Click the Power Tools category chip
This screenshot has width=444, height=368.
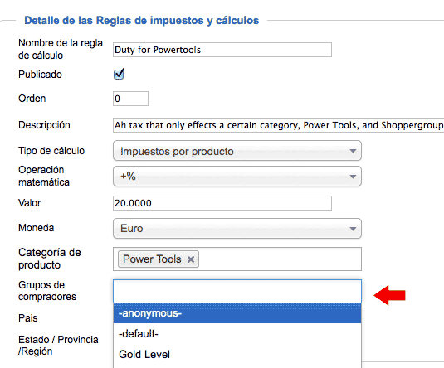tap(159, 259)
